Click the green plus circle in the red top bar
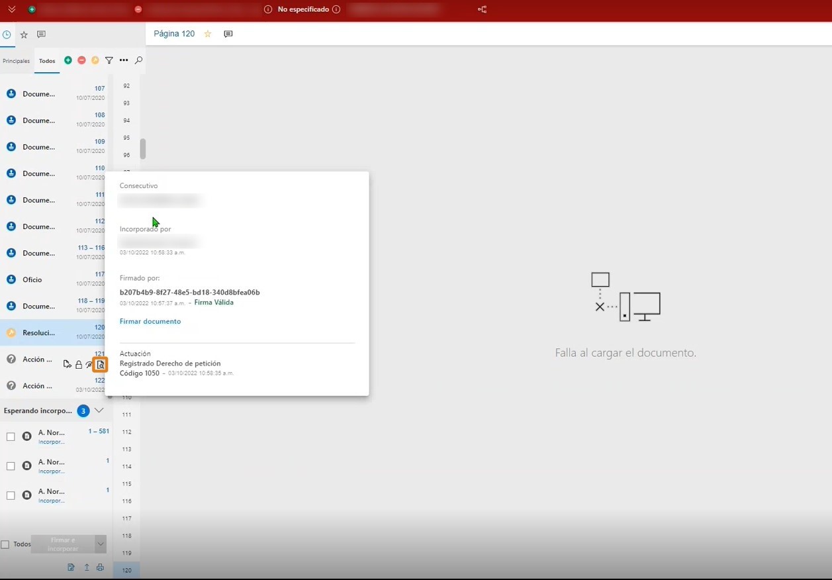This screenshot has width=832, height=580. pyautogui.click(x=32, y=9)
